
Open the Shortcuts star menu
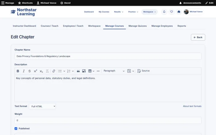25,3
